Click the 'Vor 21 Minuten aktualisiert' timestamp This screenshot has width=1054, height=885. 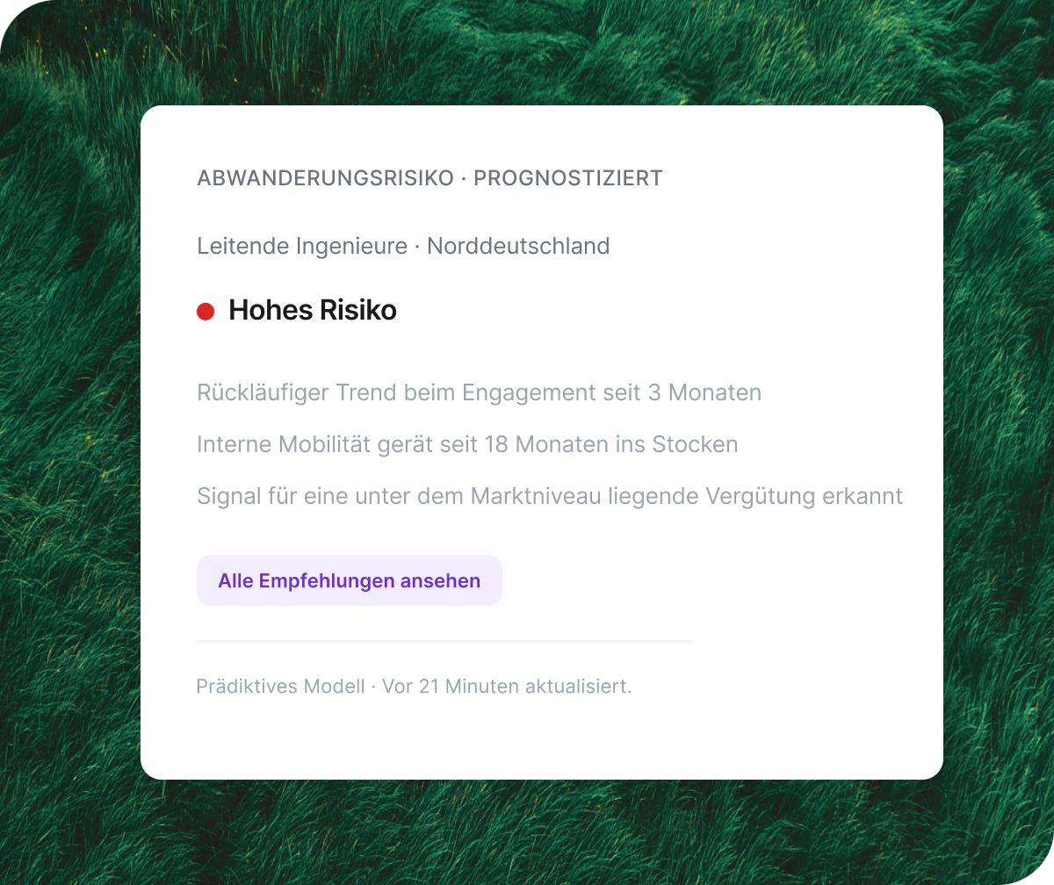tap(507, 687)
